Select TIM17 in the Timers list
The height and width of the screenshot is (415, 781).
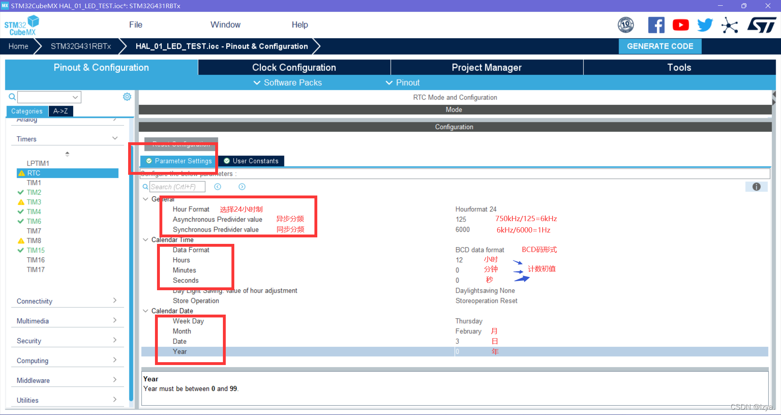[36, 269]
